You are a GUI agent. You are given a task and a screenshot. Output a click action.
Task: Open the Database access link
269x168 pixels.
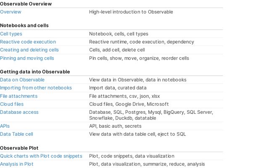tap(19, 112)
